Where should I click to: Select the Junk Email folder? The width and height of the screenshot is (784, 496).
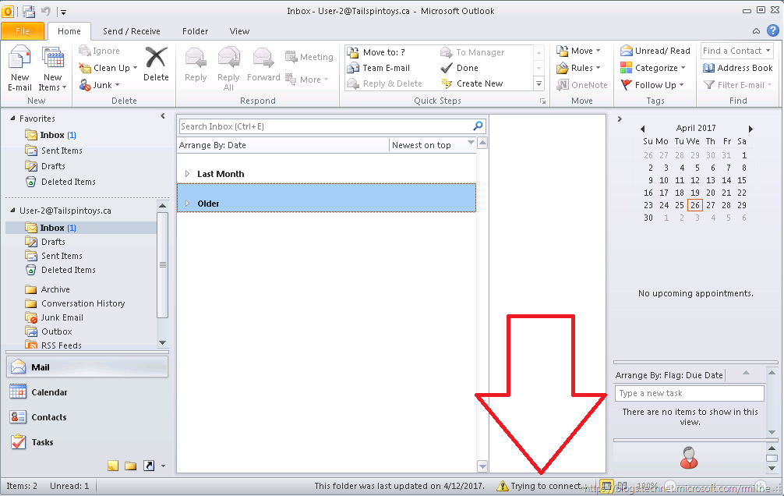[x=62, y=317]
